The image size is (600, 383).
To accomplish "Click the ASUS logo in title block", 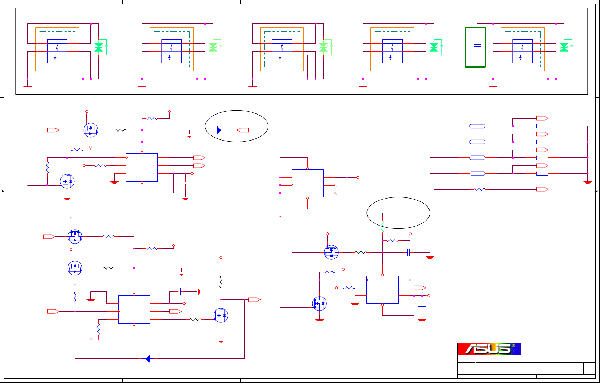I will [x=489, y=349].
